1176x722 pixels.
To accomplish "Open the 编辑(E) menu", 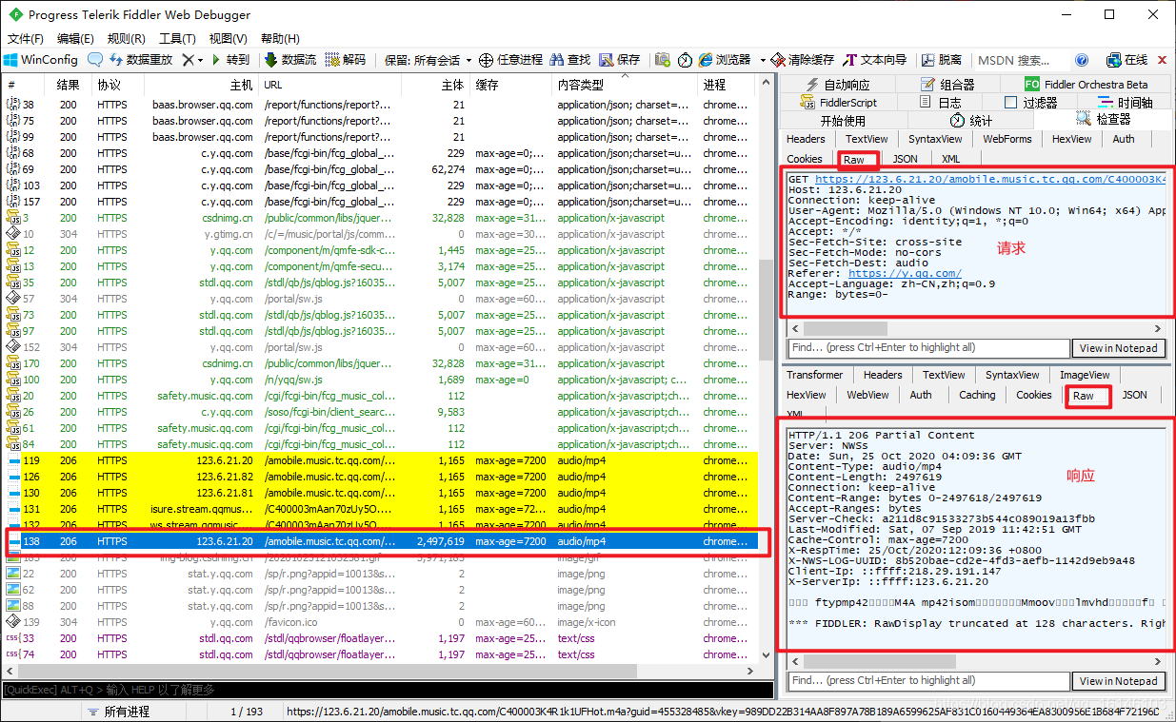I will pyautogui.click(x=75, y=39).
